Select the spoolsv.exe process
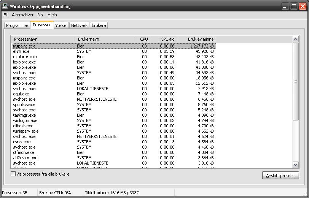 [x=114, y=105]
